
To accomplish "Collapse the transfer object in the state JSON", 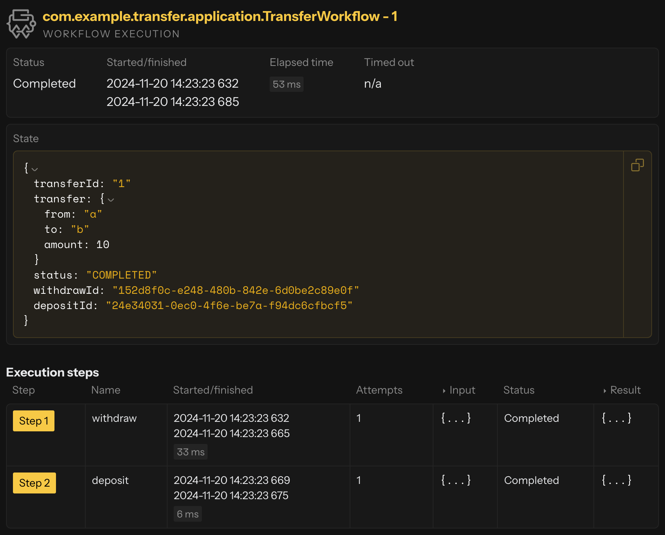I will coord(111,199).
